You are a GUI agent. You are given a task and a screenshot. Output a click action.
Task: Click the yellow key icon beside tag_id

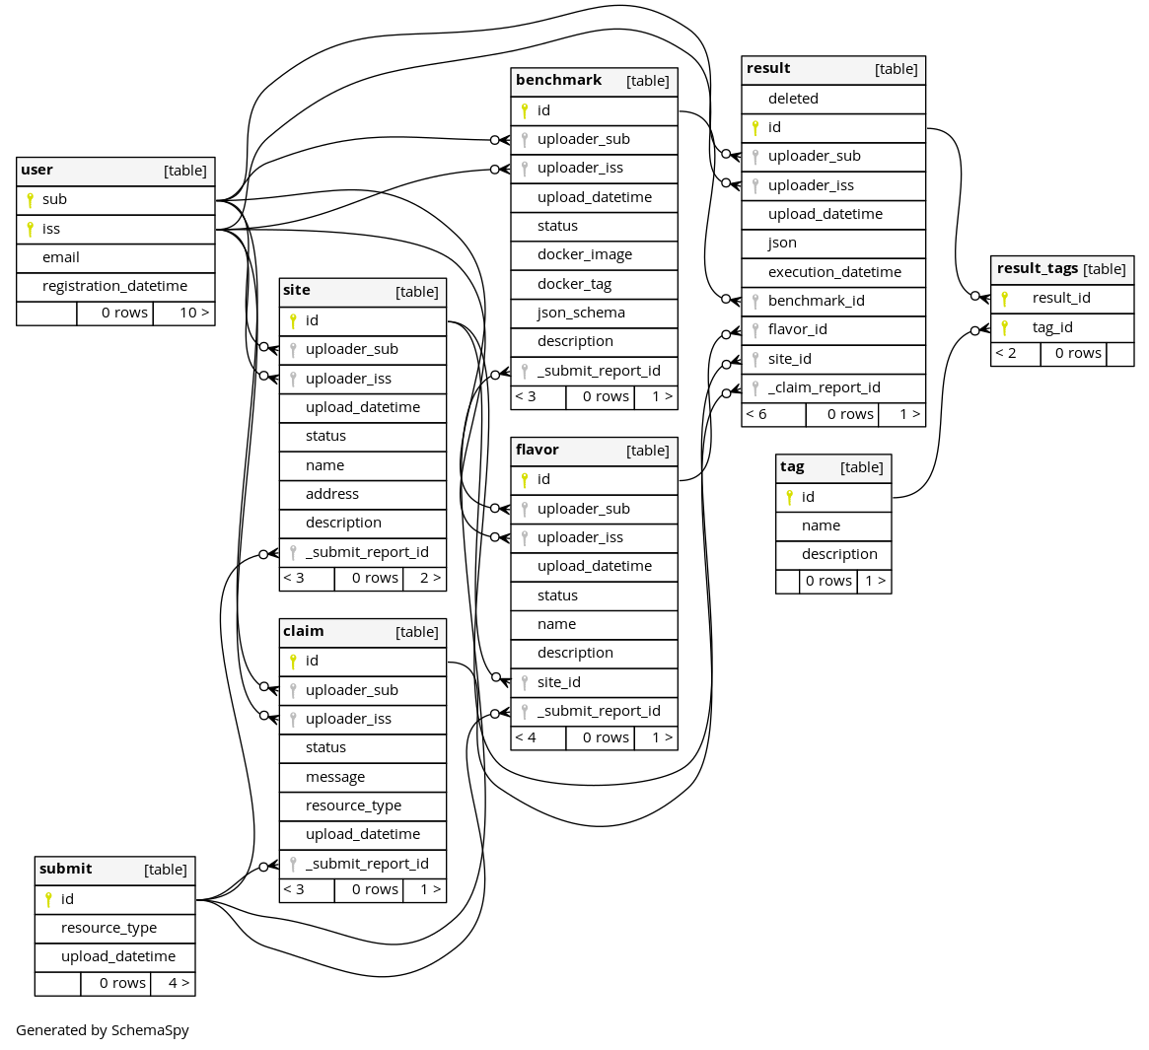1005,327
